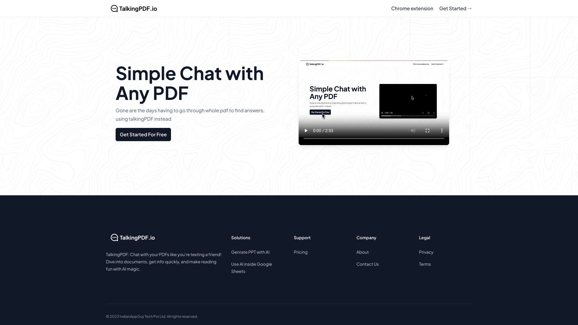Image resolution: width=578 pixels, height=325 pixels.
Task: Click Get Started For Free button
Action: (143, 135)
